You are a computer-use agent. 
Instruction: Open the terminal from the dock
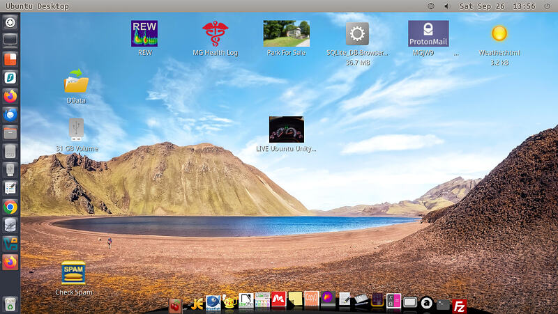click(443, 304)
